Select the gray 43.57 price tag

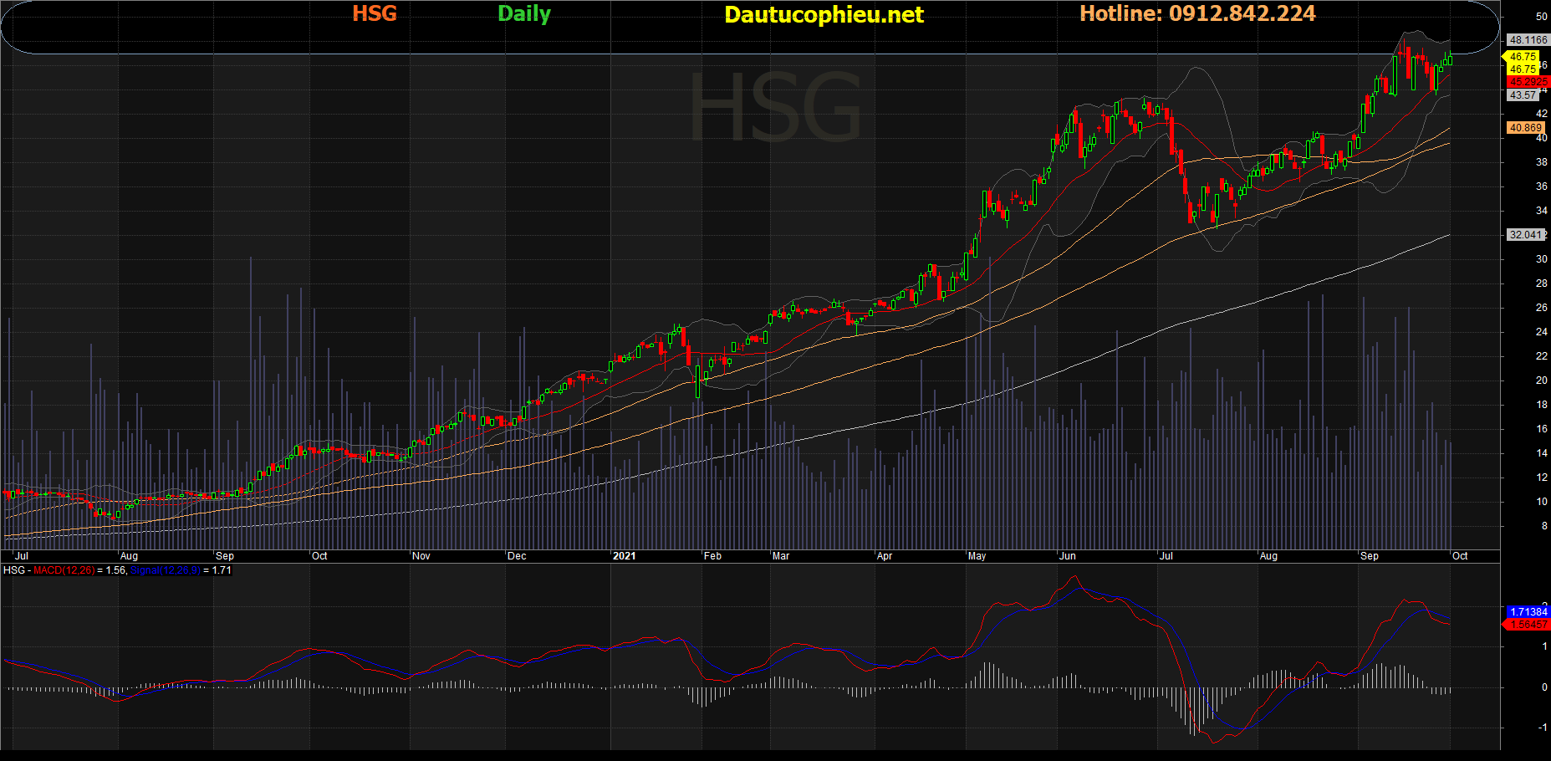[1523, 95]
